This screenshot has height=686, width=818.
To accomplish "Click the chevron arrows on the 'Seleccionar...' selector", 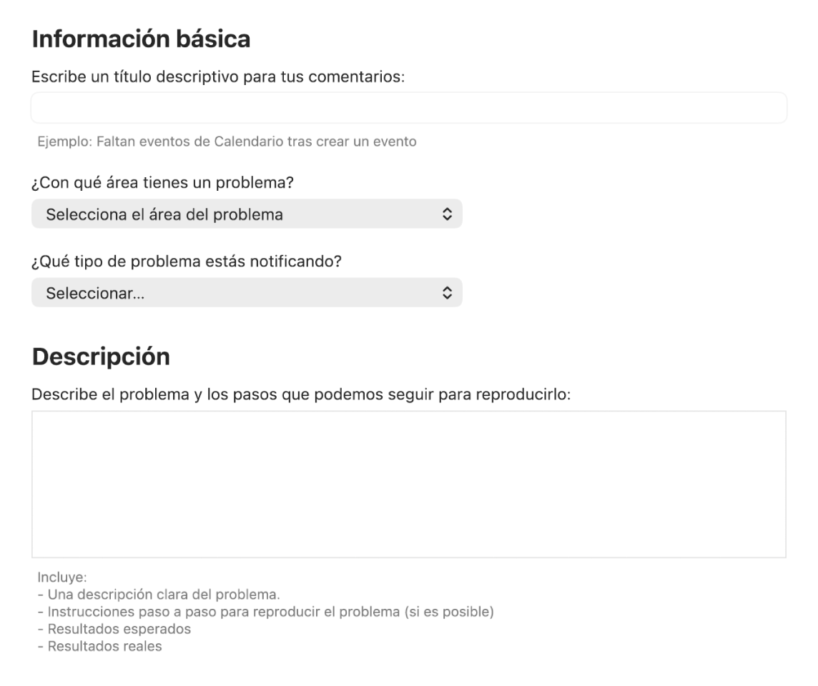I will click(447, 293).
